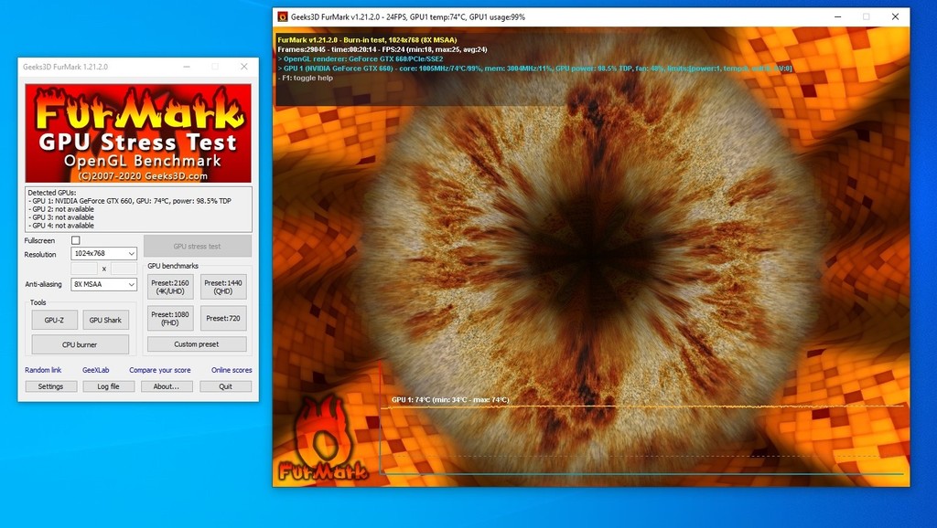Run the Preset:720 benchmark

pos(223,318)
